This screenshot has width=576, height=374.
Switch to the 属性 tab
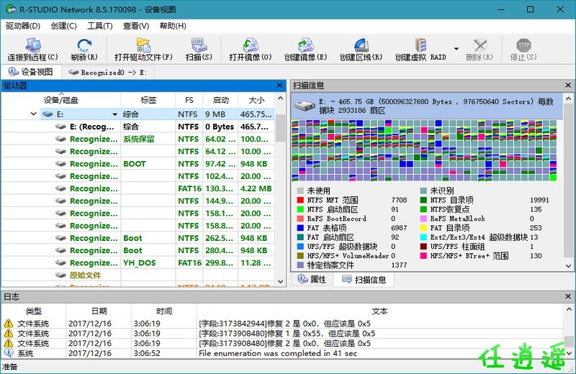click(312, 280)
